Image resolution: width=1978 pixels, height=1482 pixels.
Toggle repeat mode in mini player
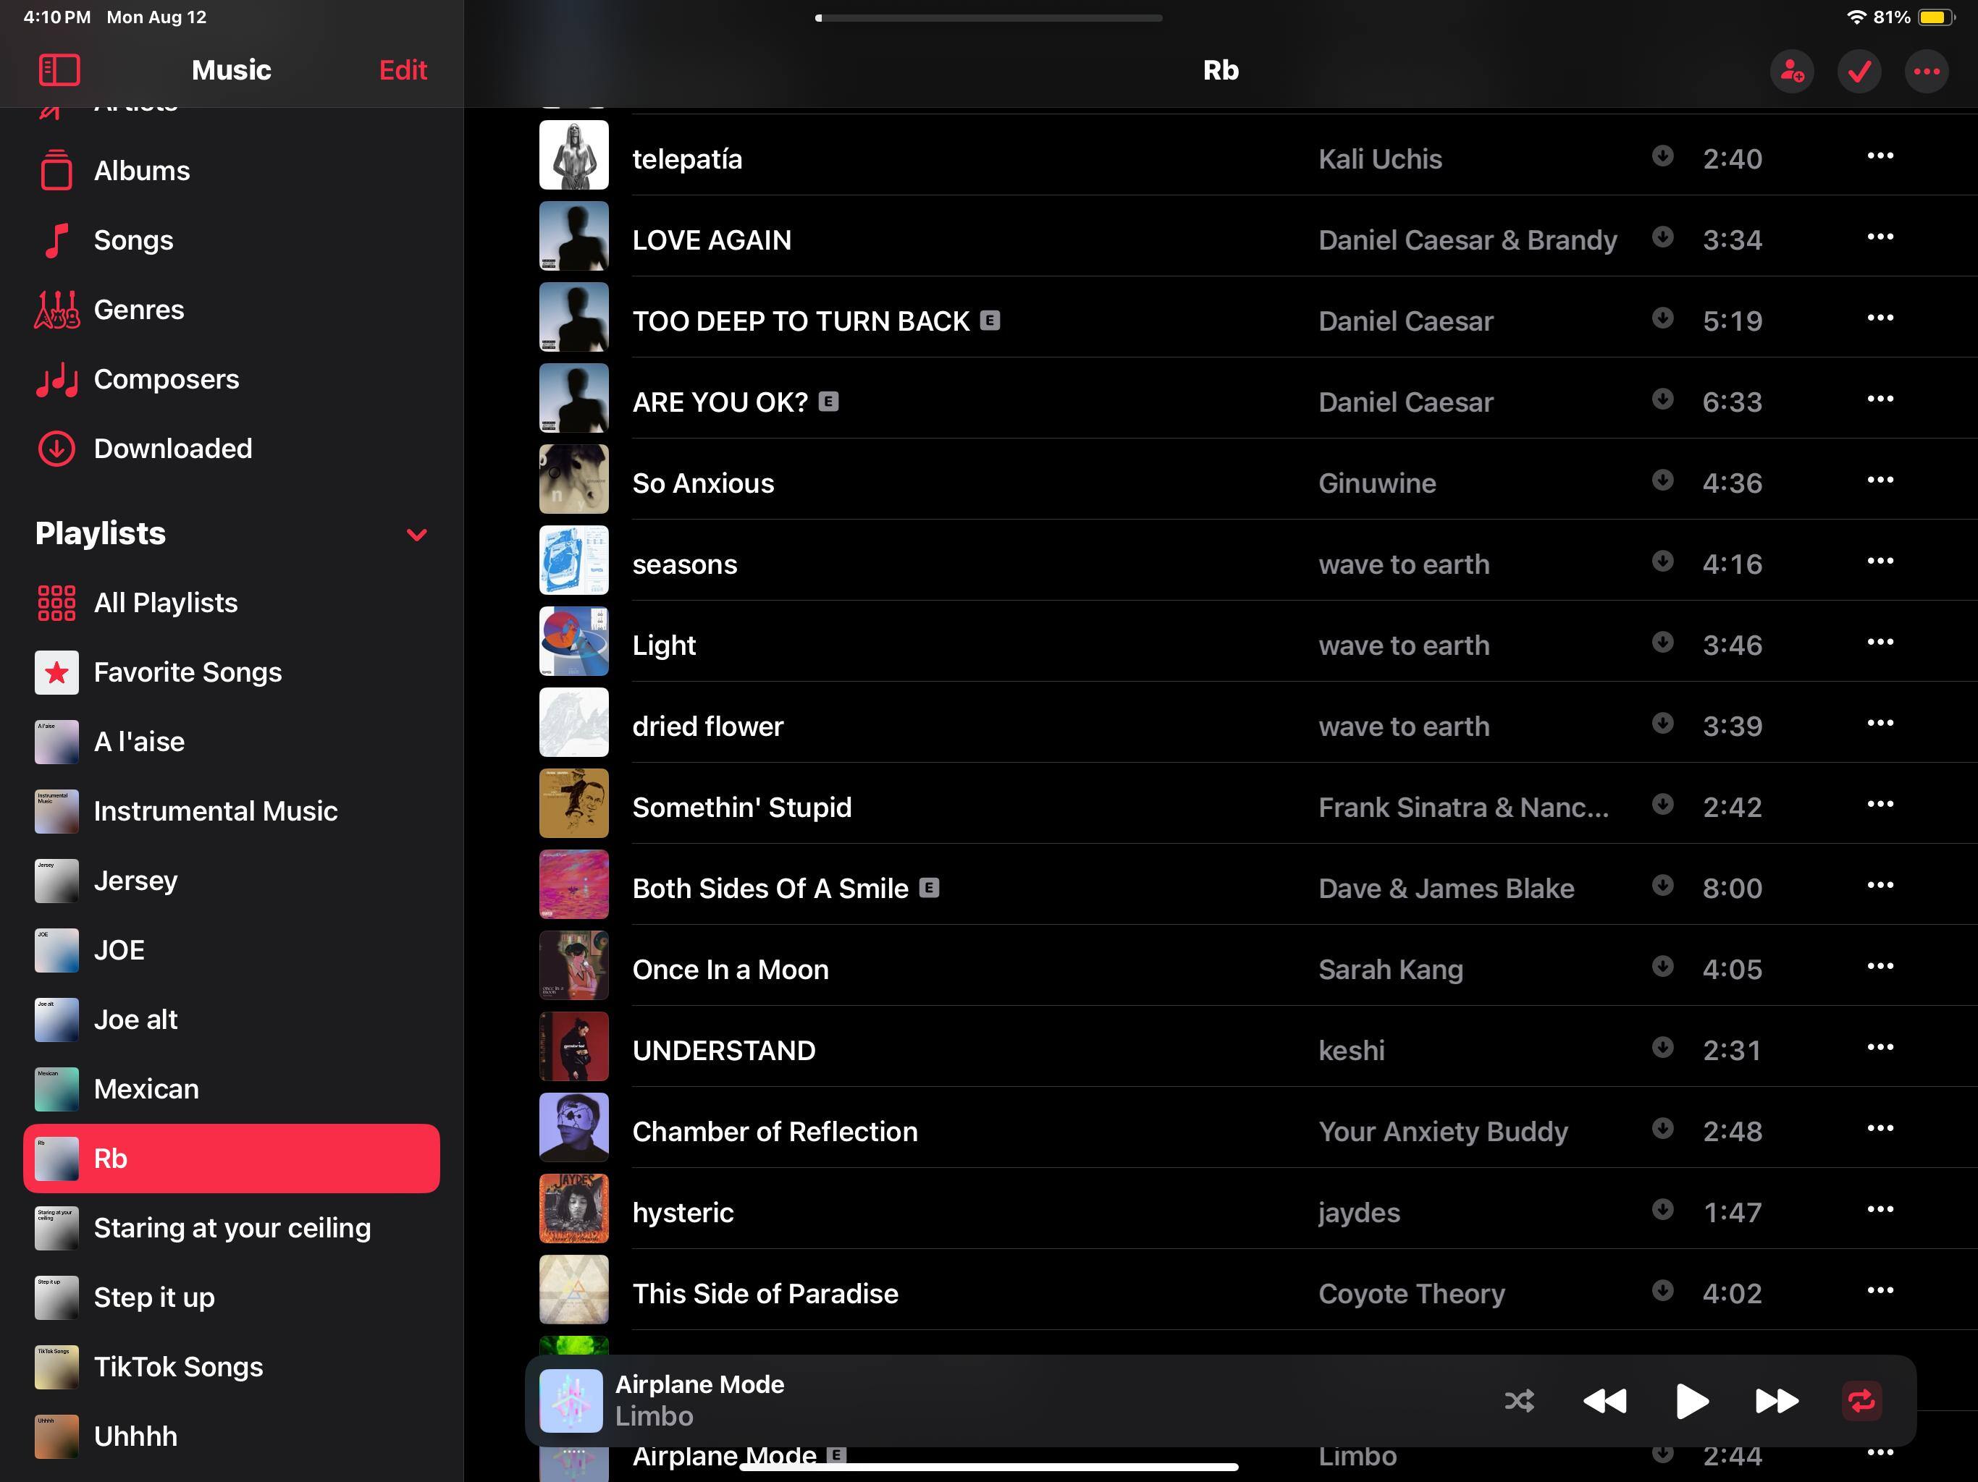(1861, 1400)
